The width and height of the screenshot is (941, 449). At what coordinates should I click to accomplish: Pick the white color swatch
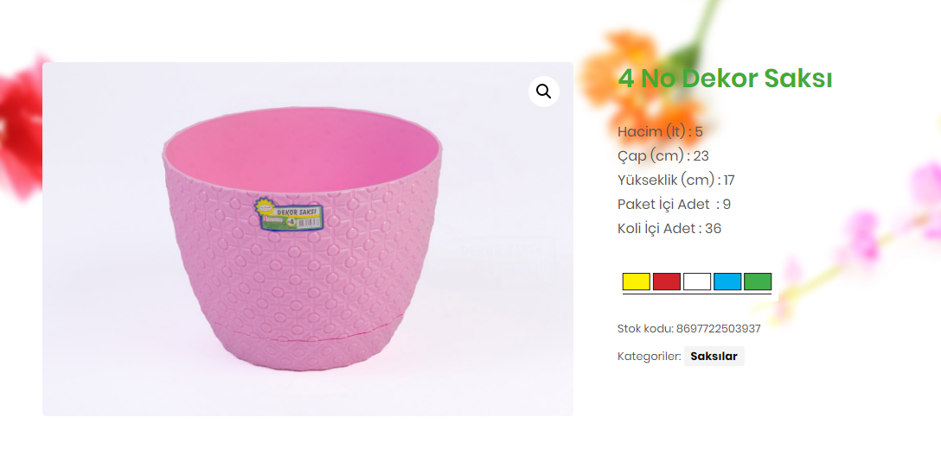pyautogui.click(x=697, y=281)
